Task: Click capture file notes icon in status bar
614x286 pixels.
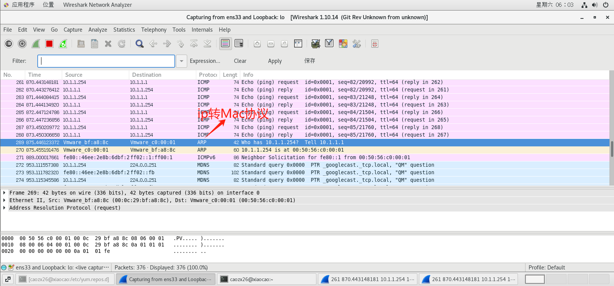Action: coord(11,268)
